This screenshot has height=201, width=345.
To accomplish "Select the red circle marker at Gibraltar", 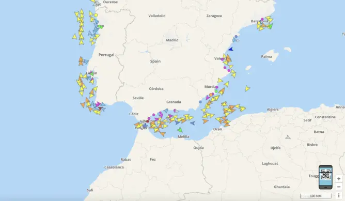I will (148, 121).
